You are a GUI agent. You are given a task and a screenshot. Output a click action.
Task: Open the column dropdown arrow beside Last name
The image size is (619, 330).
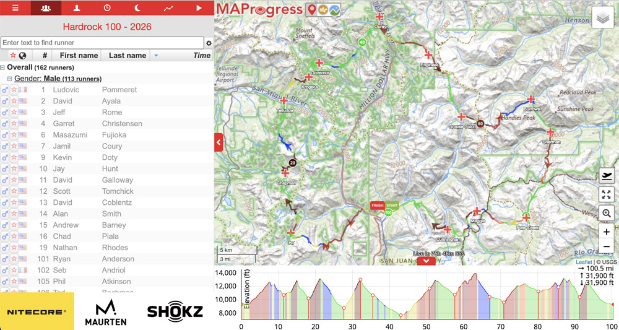pyautogui.click(x=156, y=56)
